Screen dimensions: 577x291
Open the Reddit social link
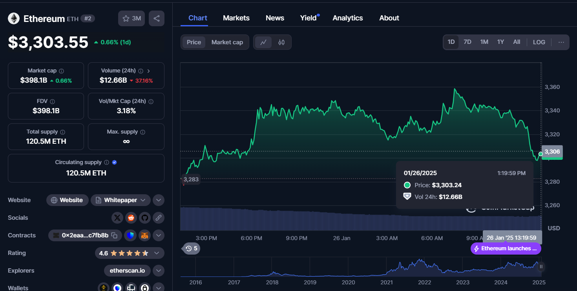[x=131, y=218]
